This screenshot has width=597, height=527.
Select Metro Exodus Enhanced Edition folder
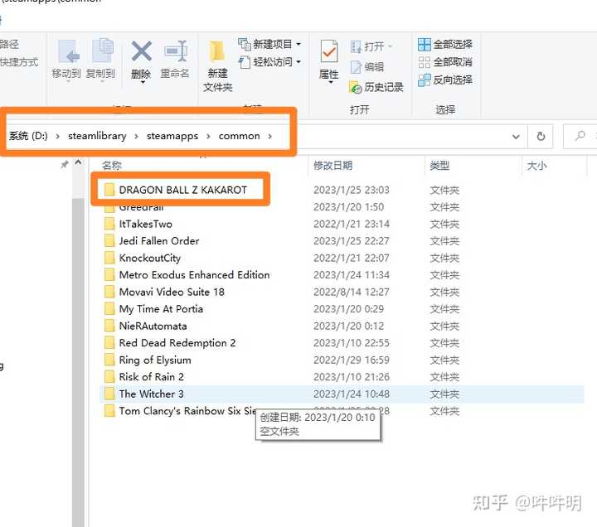pos(194,275)
